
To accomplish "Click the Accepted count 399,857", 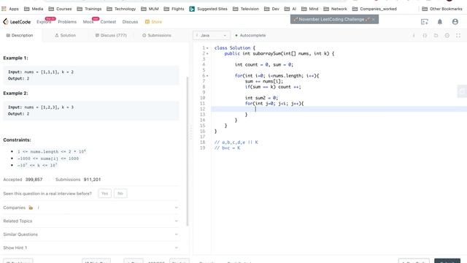I will pos(34,180).
